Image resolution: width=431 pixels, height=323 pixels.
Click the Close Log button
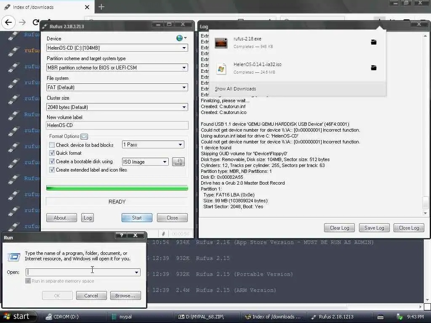coord(409,228)
